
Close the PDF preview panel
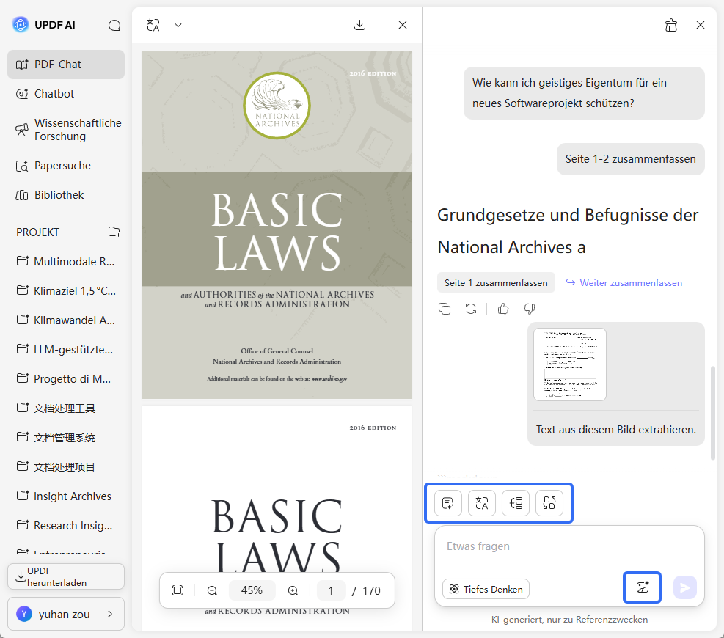(403, 25)
